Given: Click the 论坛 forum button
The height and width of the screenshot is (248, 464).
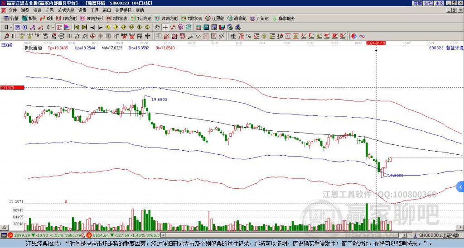Looking at the screenshot, I should pyautogui.click(x=429, y=3).
